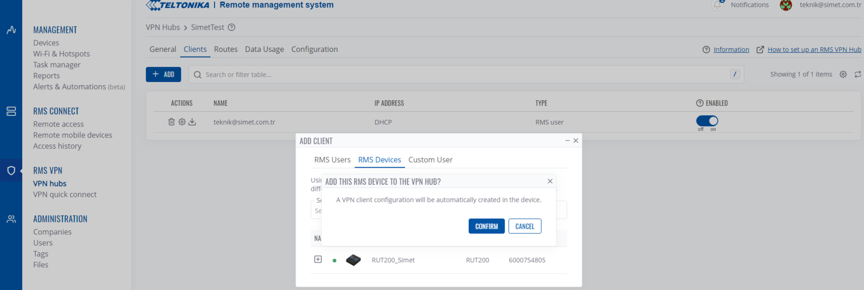Select the RMS VPN shield icon

click(x=11, y=171)
